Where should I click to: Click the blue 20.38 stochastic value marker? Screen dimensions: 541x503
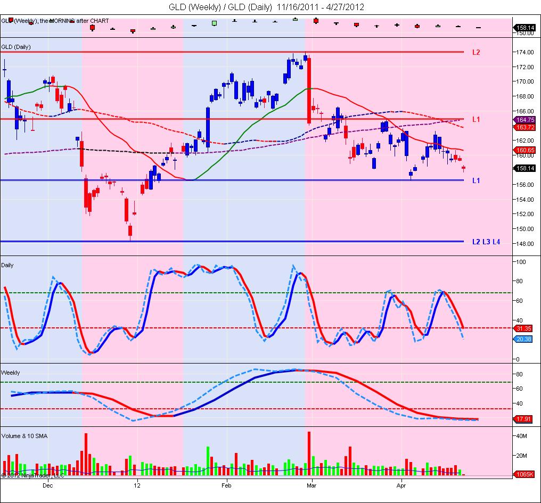[x=524, y=339]
